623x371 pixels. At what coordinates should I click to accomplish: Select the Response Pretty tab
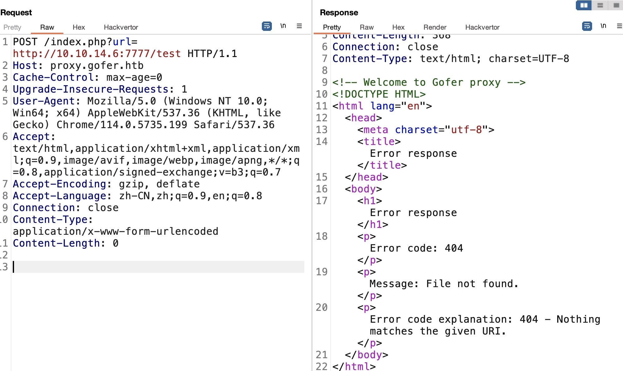pyautogui.click(x=332, y=27)
